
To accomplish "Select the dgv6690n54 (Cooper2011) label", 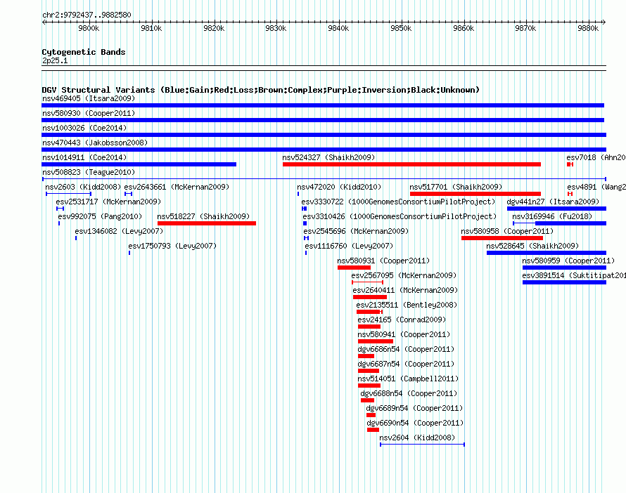I will [415, 423].
